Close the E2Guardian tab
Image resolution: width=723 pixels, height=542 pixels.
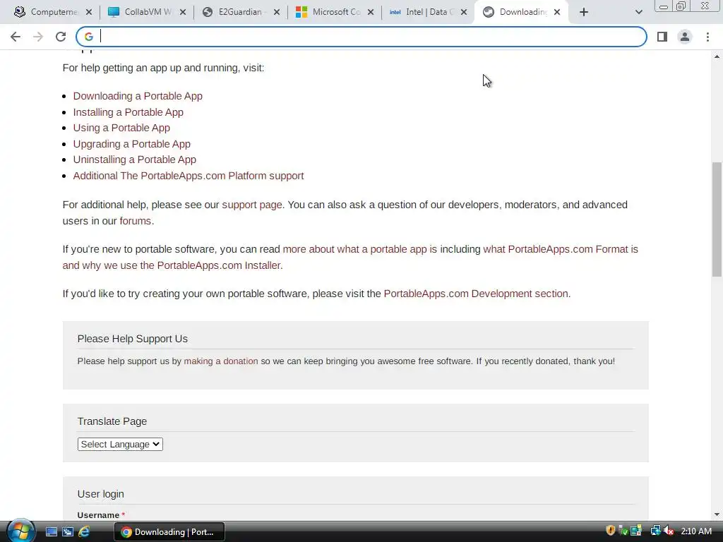[x=277, y=12]
